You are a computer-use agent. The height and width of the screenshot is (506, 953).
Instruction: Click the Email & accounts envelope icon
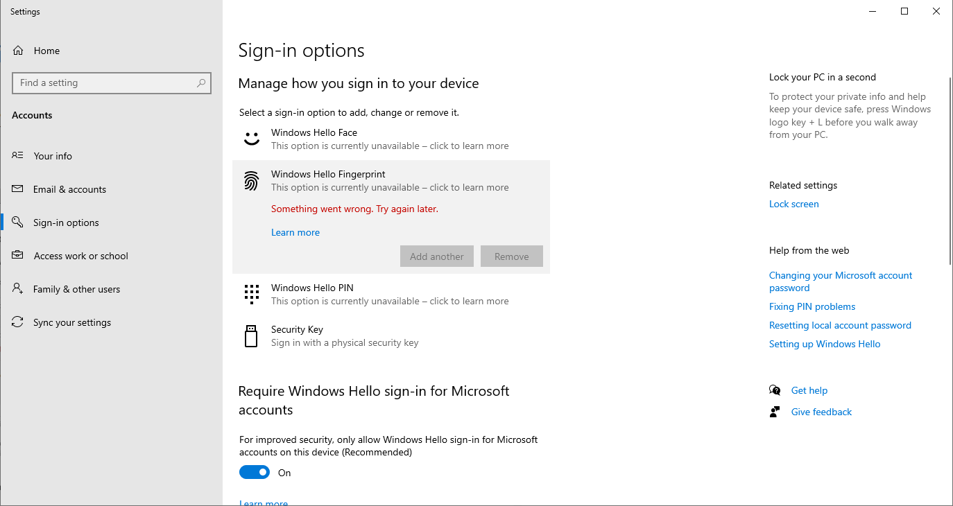(18, 189)
